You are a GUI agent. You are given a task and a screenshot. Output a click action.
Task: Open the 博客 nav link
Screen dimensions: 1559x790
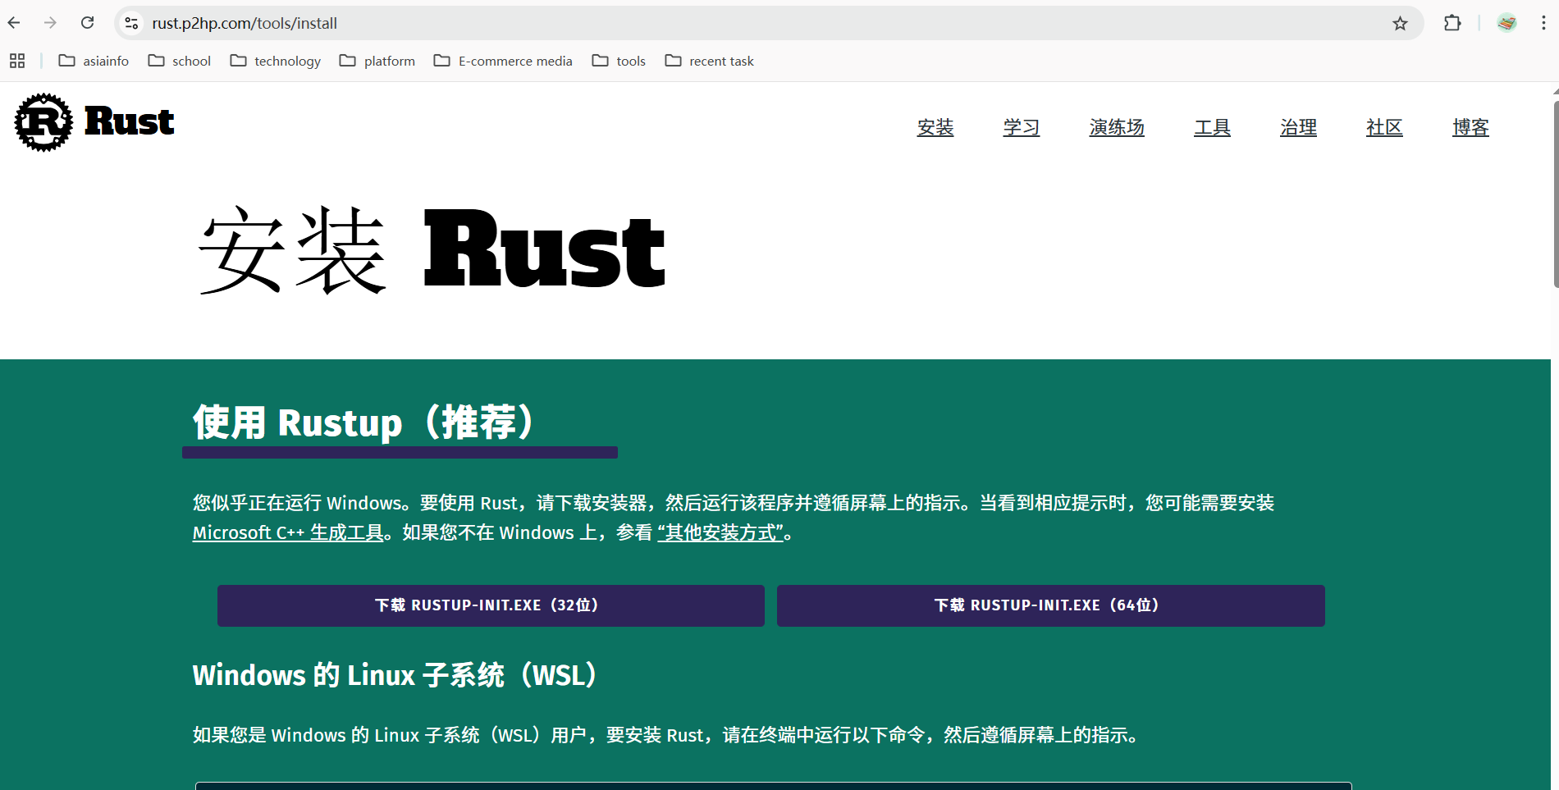pyautogui.click(x=1470, y=127)
